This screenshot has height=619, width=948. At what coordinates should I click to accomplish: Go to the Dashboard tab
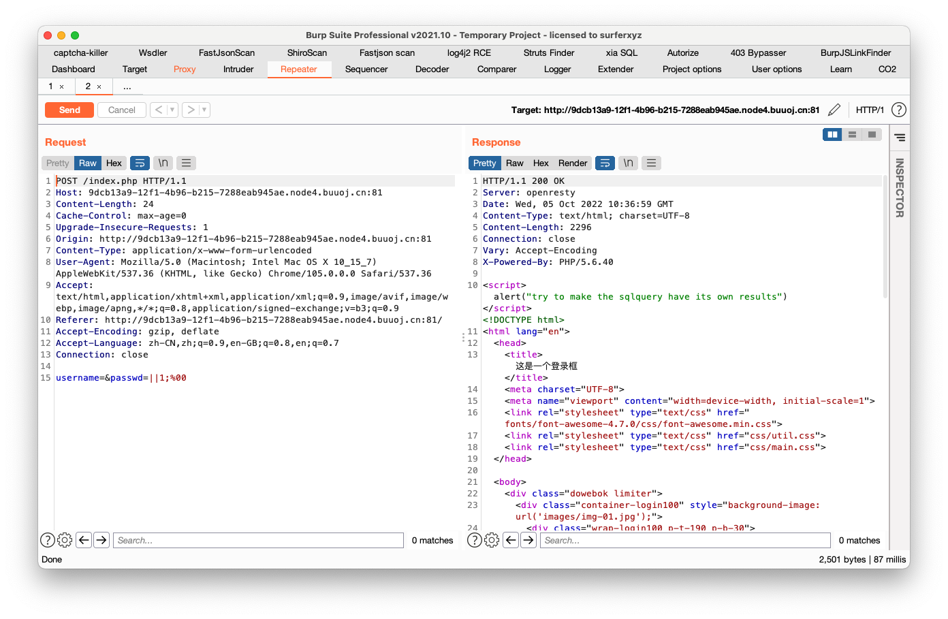pos(74,69)
